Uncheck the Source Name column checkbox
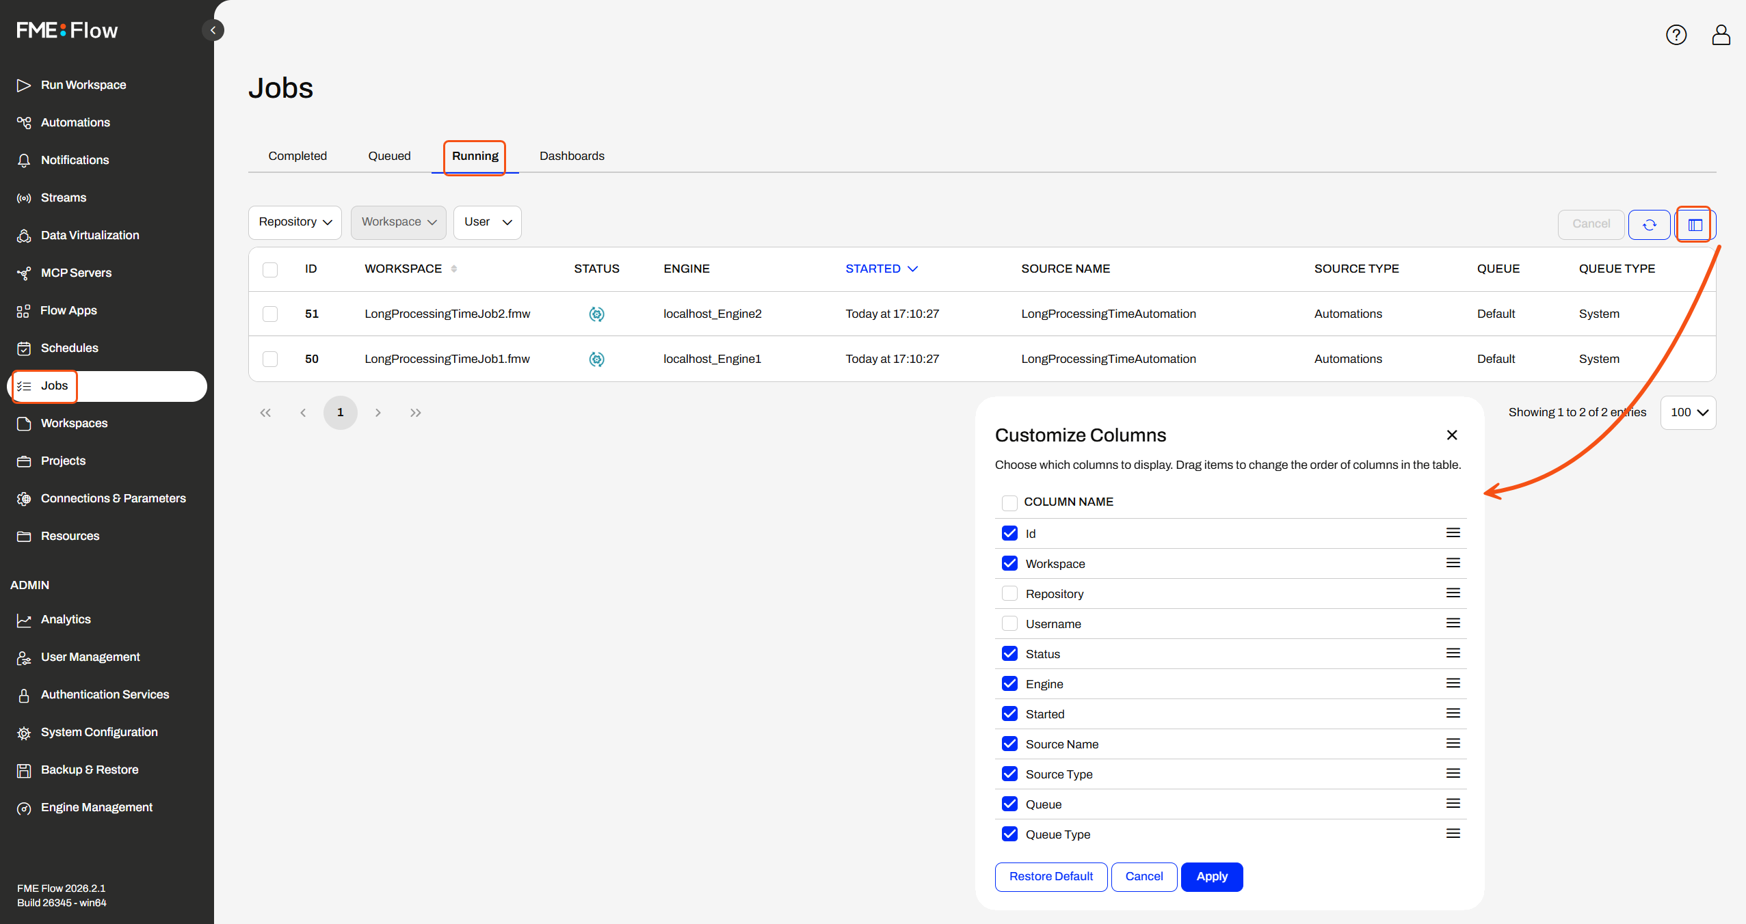 1009,744
